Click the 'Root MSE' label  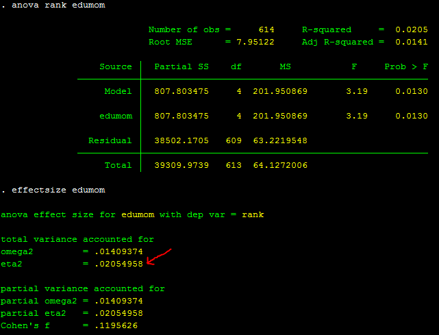click(x=171, y=42)
